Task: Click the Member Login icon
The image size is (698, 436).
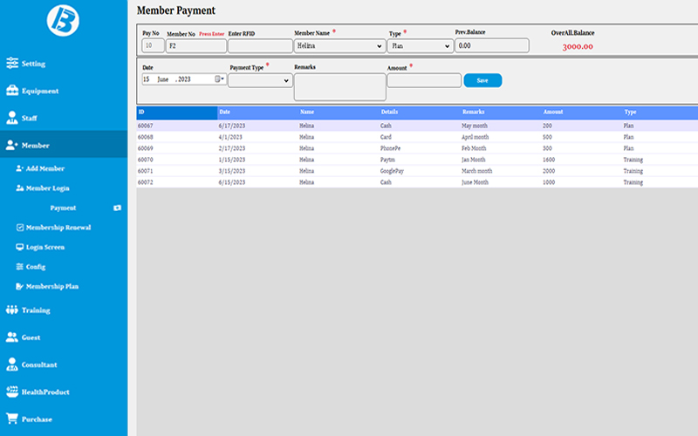Action: 19,187
